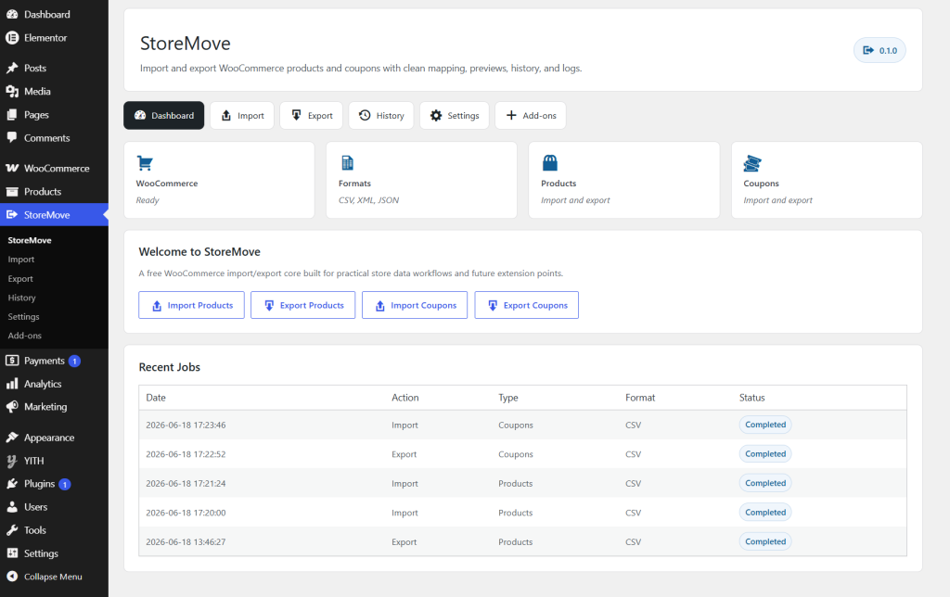The image size is (950, 597).
Task: Click the Products bag card icon
Action: pyautogui.click(x=549, y=163)
